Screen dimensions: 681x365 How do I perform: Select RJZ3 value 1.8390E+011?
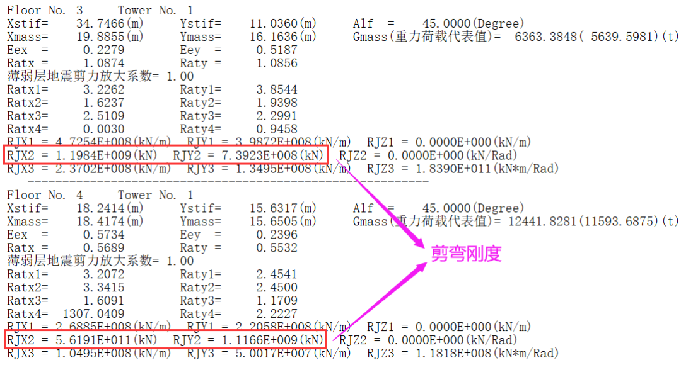pyautogui.click(x=453, y=169)
